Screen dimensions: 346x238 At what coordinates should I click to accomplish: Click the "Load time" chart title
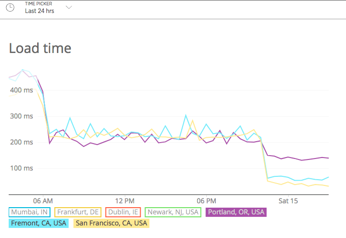coord(40,48)
